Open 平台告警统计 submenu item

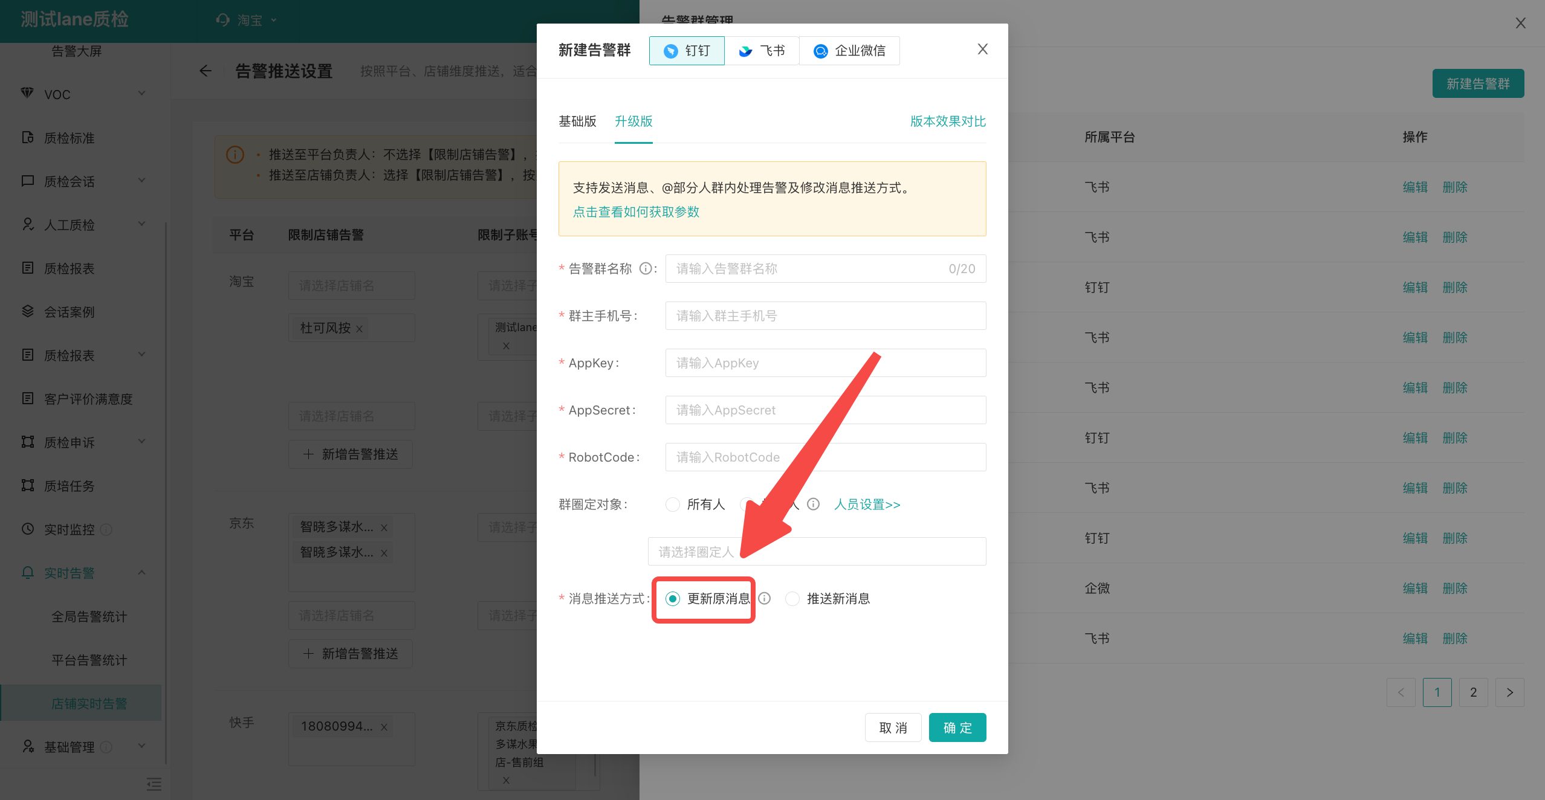pos(89,660)
